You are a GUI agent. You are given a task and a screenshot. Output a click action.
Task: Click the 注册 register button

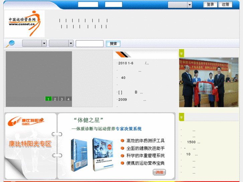pyautogui.click(x=225, y=4)
